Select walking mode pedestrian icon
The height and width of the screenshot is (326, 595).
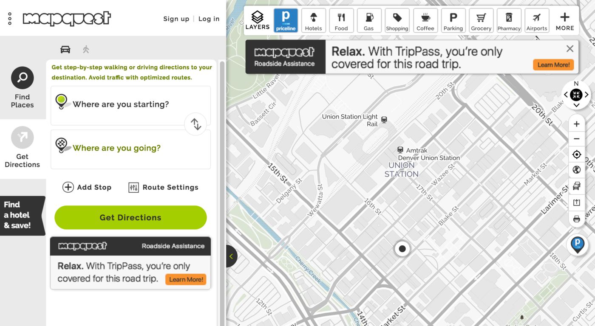tap(86, 49)
